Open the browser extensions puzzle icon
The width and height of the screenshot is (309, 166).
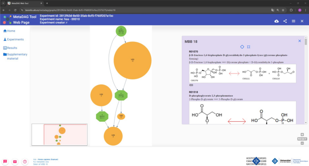tap(291, 10)
